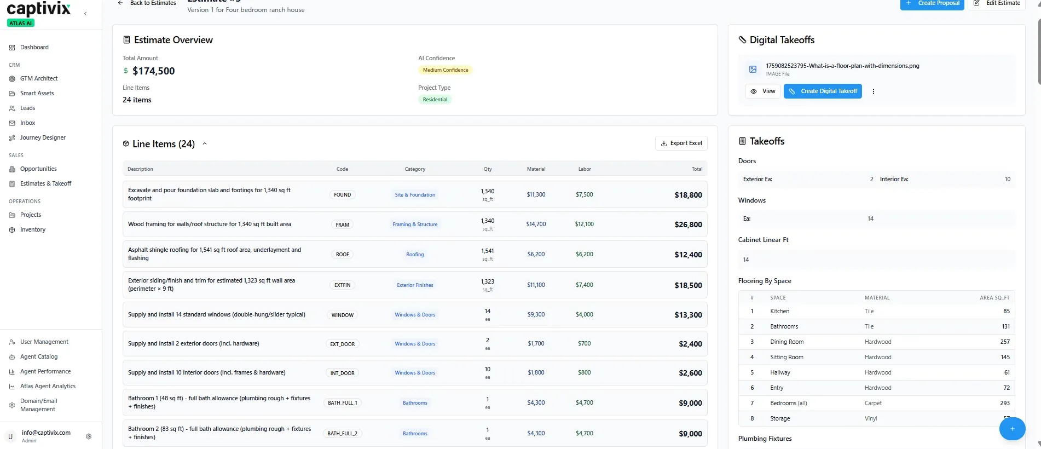Click the $26,800 framing total
This screenshot has width=1041, height=449.
[x=688, y=225]
